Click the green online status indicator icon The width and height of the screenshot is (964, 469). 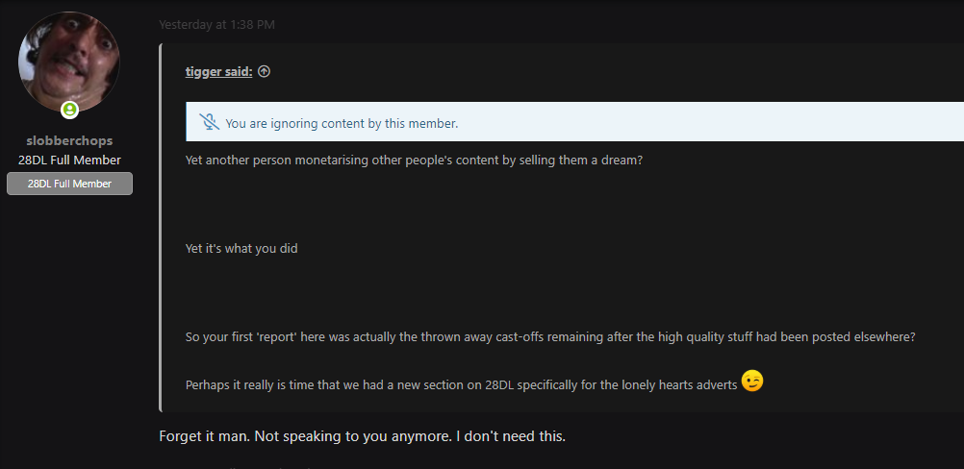click(69, 111)
